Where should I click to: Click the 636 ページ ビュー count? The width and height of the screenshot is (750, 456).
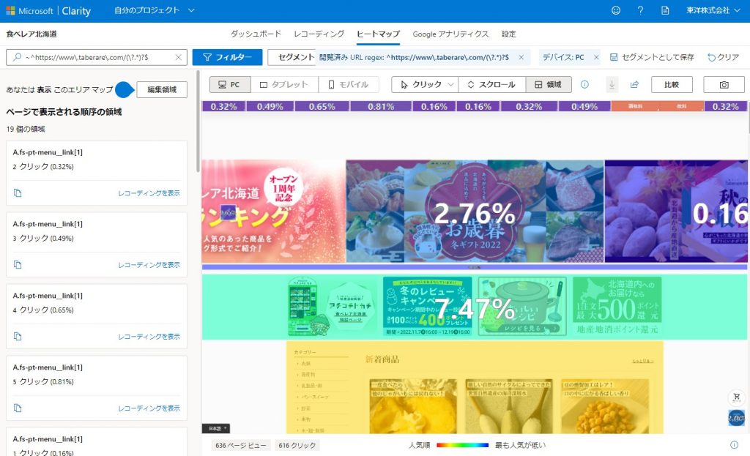(240, 445)
